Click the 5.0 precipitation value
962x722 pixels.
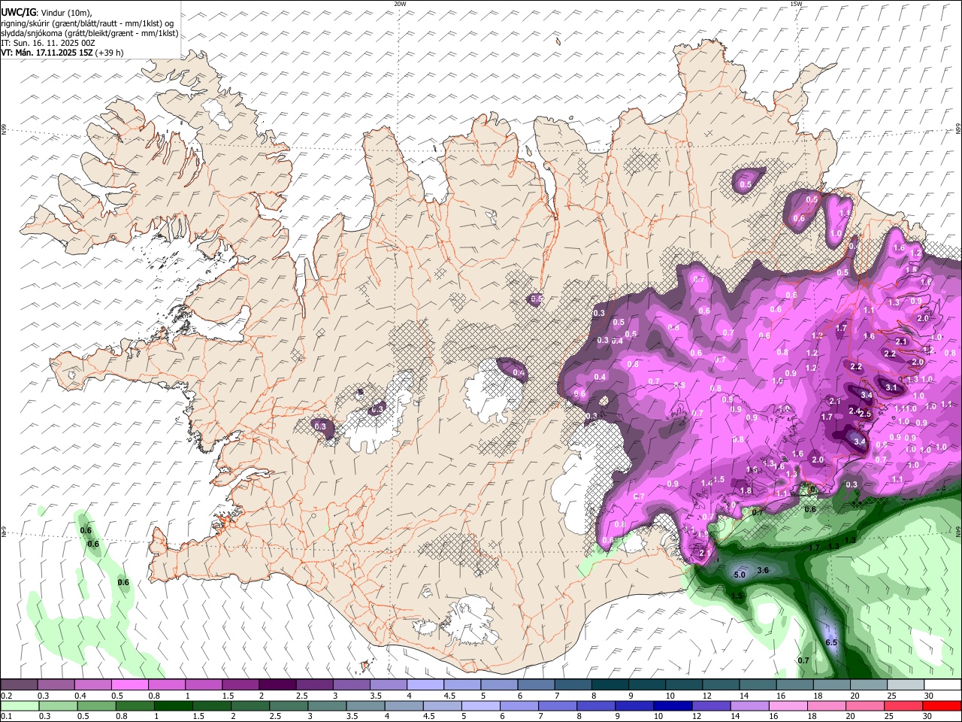point(739,575)
